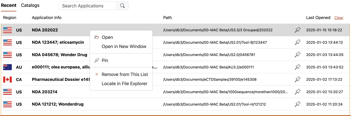Toggle pin for NDA 121212 Wonderdrug

click(298, 104)
